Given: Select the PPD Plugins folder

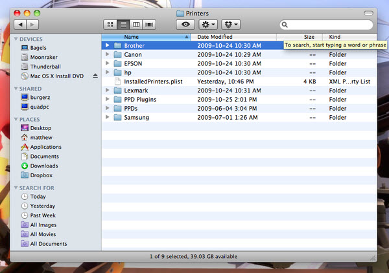Looking at the screenshot, I should click(x=239, y=99).
